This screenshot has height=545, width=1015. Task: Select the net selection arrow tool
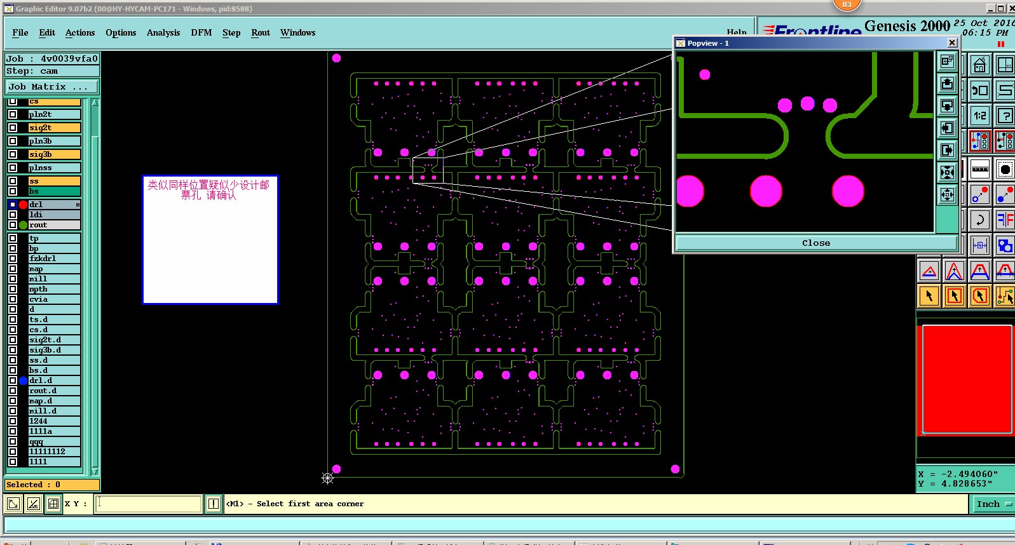pos(1005,295)
